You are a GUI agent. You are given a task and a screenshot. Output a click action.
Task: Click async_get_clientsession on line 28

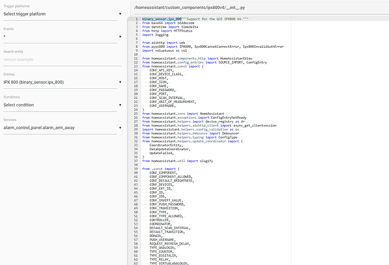click(255, 125)
